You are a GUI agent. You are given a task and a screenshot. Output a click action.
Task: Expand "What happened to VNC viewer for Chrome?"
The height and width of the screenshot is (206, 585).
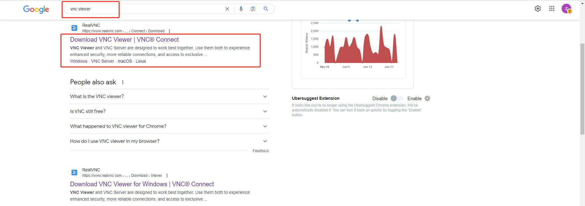(x=169, y=126)
